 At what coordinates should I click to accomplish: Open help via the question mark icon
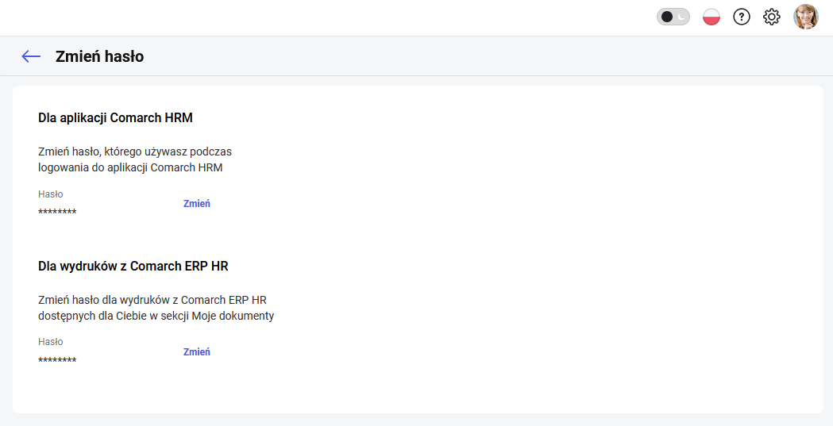coord(741,17)
